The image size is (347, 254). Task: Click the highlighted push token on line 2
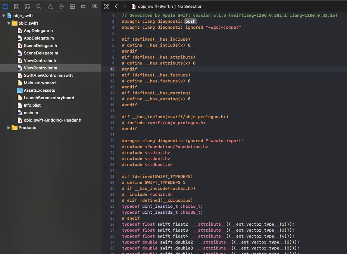tap(190, 21)
